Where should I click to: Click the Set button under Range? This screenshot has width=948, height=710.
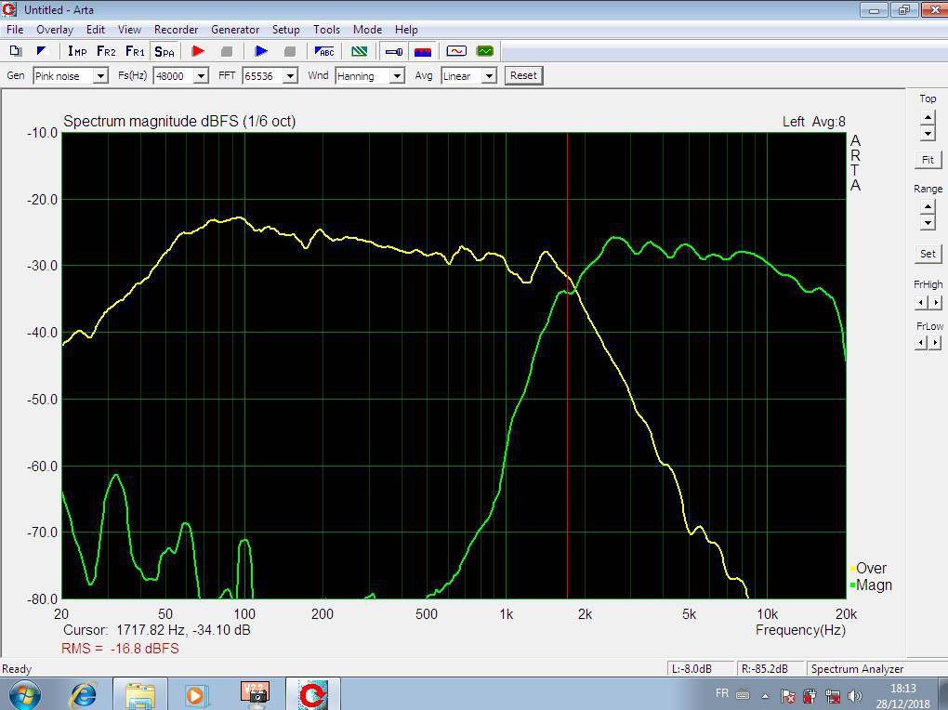click(928, 254)
